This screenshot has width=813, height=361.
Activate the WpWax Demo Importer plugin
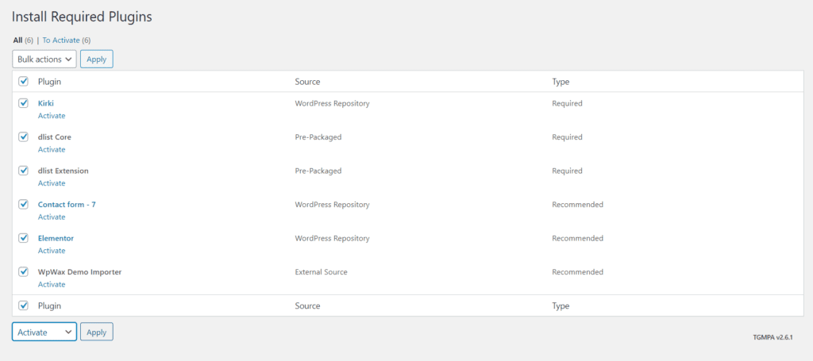pos(52,284)
